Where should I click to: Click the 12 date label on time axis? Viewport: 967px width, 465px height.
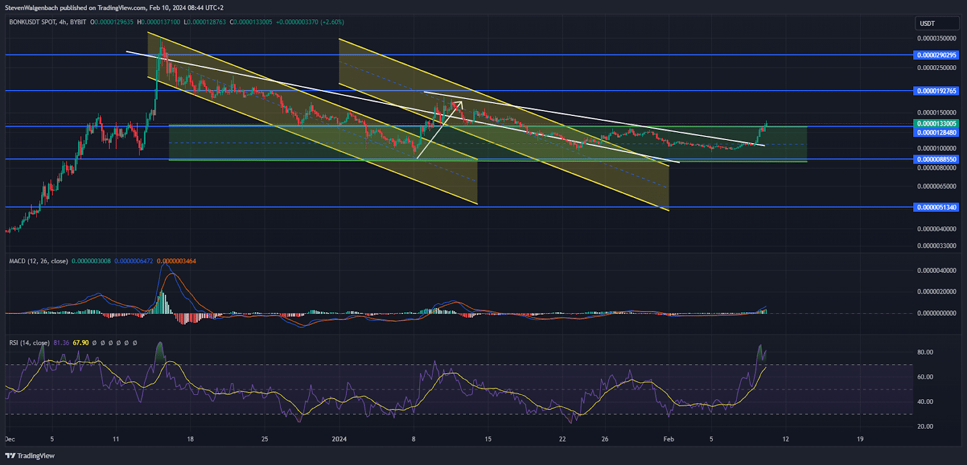[x=786, y=439]
